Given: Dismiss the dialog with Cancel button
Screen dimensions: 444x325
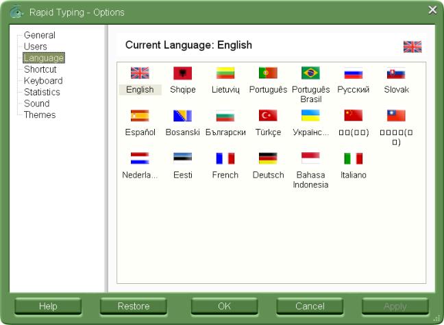Looking at the screenshot, I should click(x=310, y=306).
